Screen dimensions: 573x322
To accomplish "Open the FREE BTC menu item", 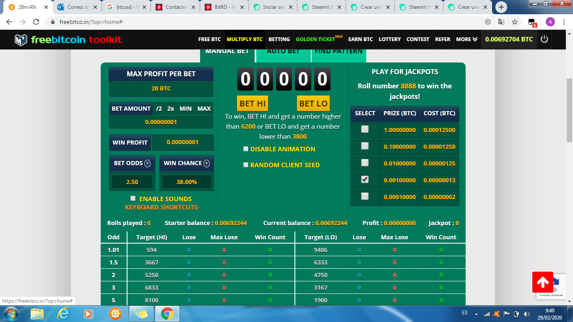I will click(209, 39).
